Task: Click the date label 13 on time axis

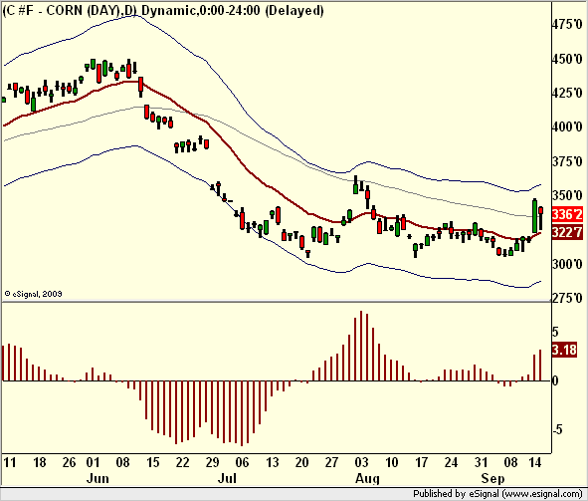Action: click(273, 462)
